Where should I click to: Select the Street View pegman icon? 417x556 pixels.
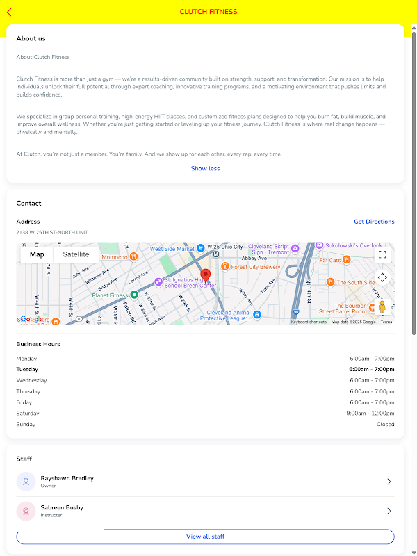[x=382, y=306]
